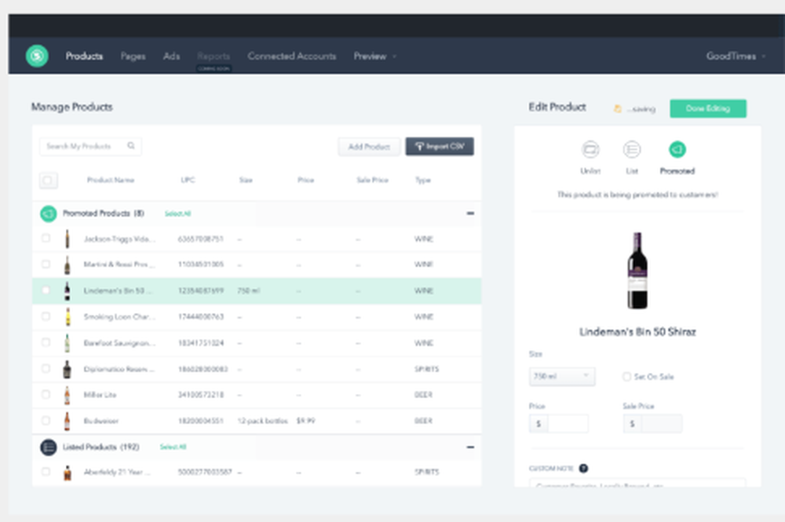This screenshot has width=785, height=522.
Task: Check the Barefoot Sauvignon row checkbox
Action: pyautogui.click(x=46, y=342)
